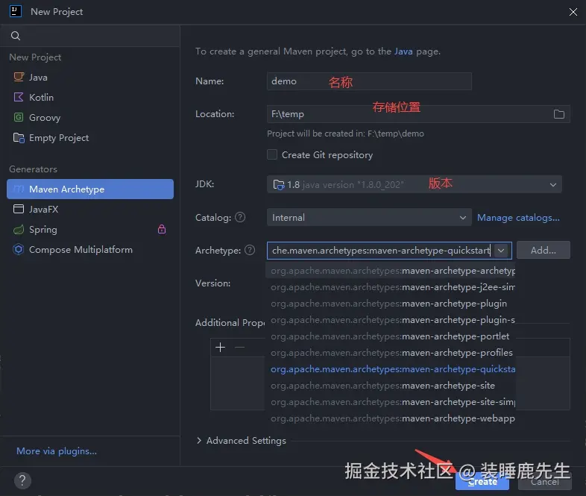Click the JDK folder icon
The height and width of the screenshot is (496, 586).
click(x=279, y=184)
